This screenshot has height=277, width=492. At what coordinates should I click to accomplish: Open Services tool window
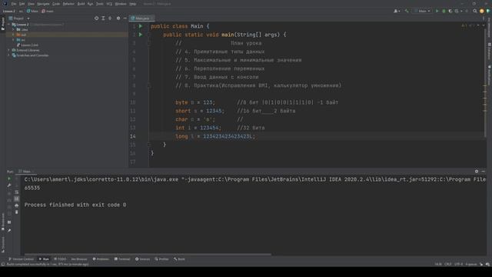[142, 259]
